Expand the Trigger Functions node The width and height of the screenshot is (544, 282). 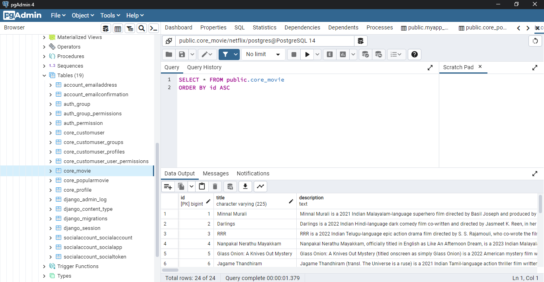(x=44, y=266)
